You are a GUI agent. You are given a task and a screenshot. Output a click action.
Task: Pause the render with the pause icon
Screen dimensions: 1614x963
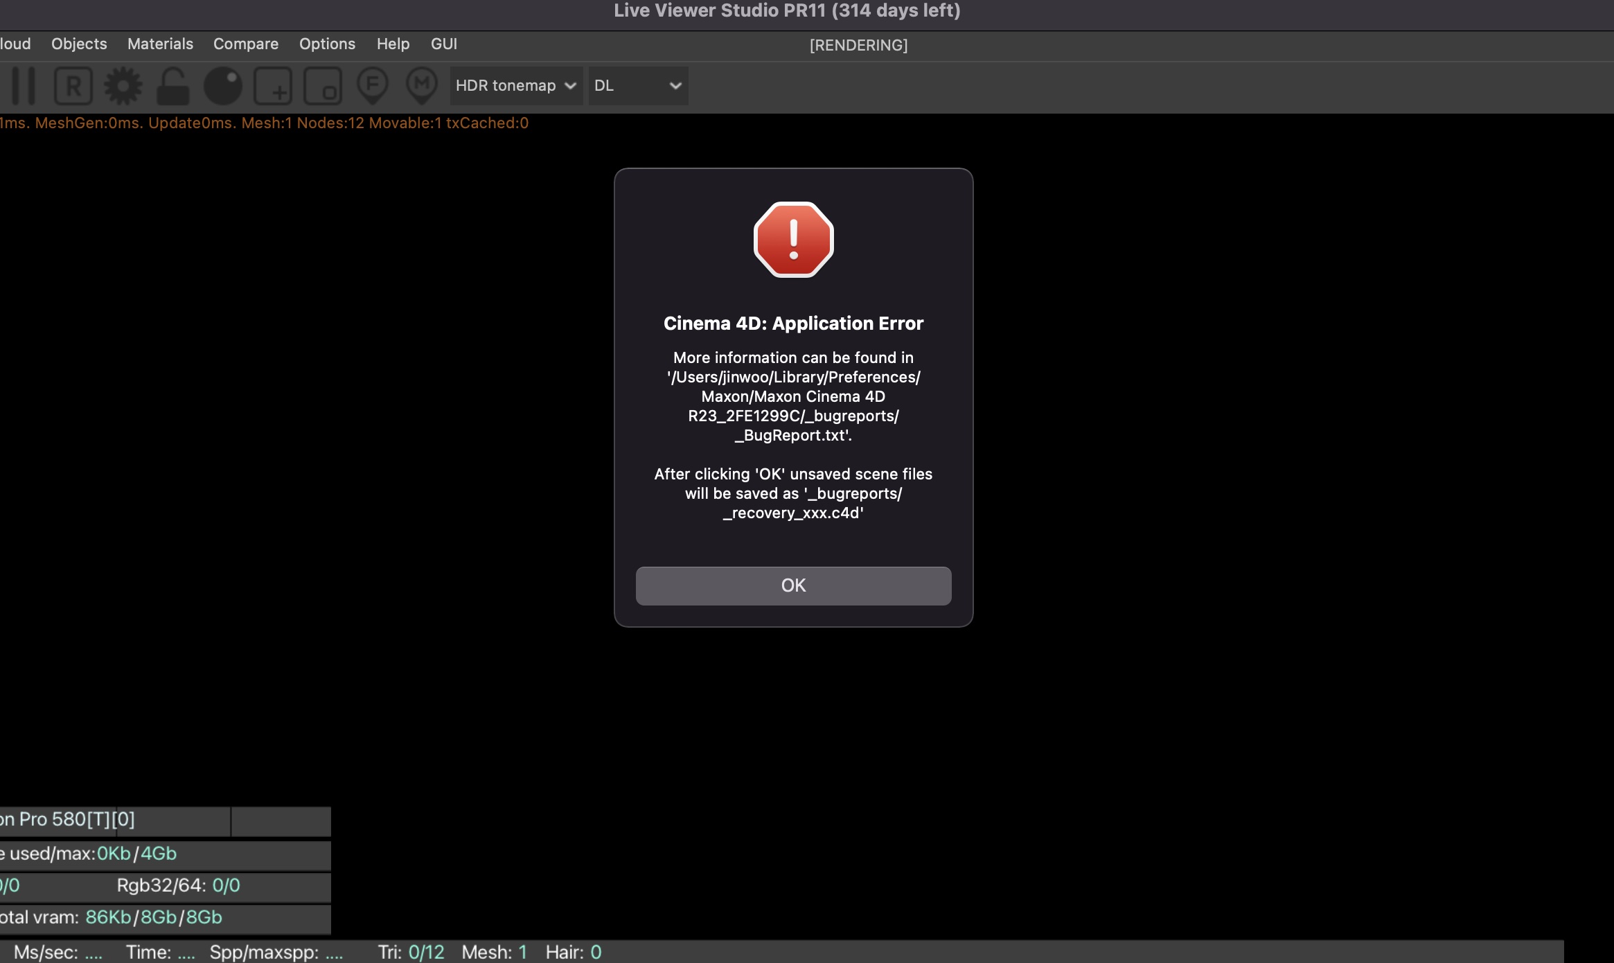tap(24, 86)
